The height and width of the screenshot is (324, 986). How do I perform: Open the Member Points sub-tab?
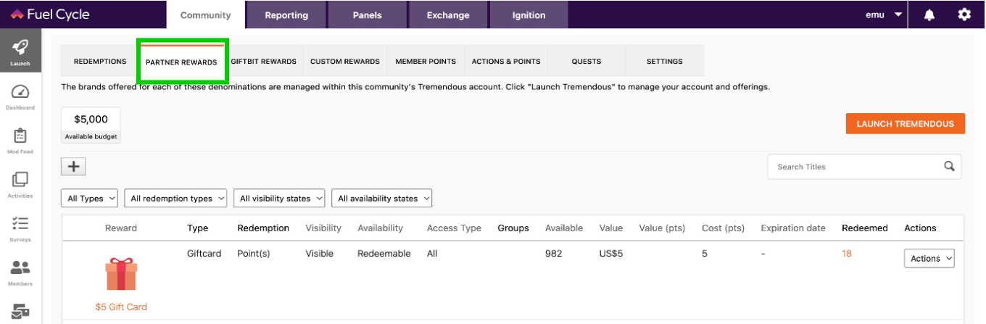coord(426,62)
